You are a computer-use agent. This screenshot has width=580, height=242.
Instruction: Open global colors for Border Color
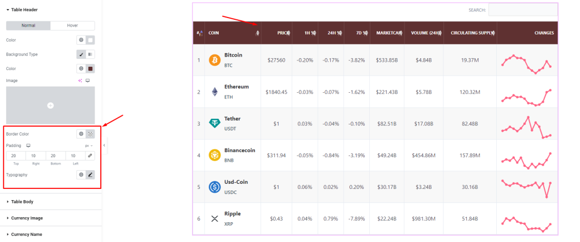(x=81, y=134)
